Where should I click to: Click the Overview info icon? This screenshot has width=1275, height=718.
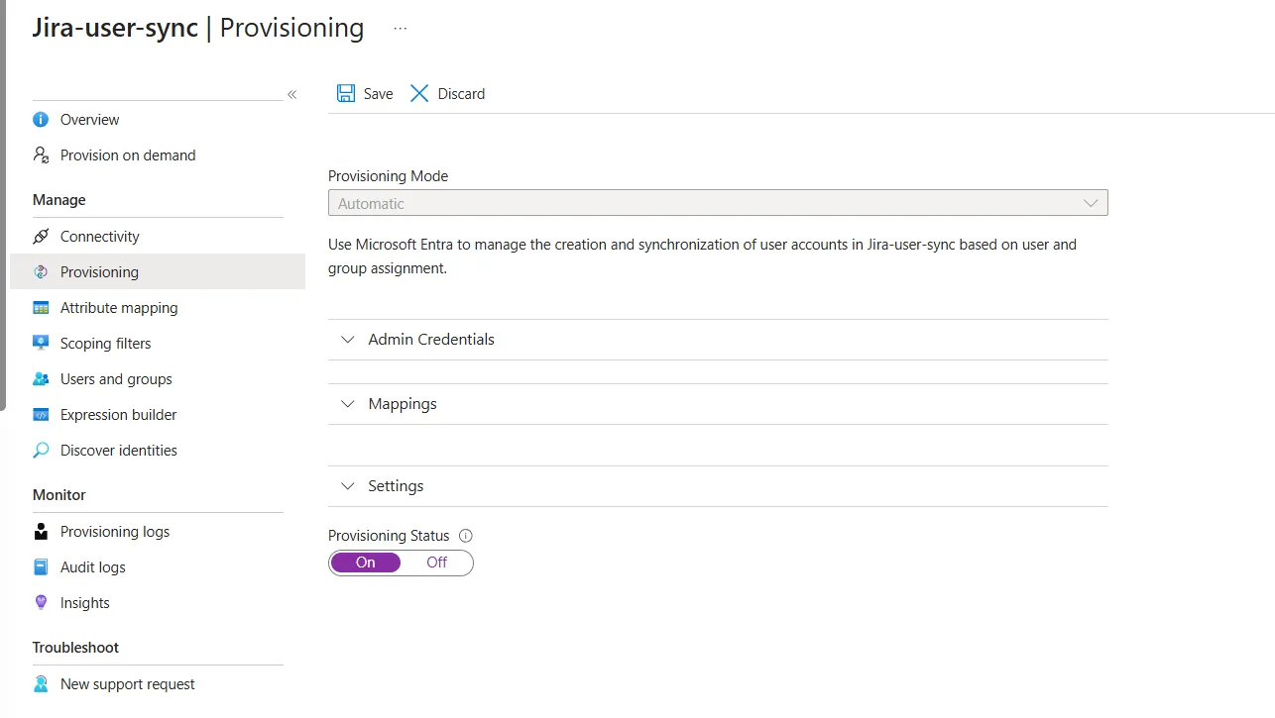point(41,120)
